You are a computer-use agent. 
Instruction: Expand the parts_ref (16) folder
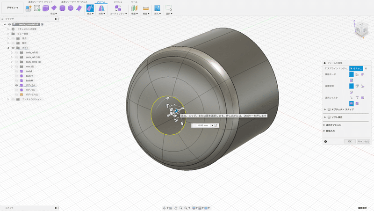[x=12, y=57]
